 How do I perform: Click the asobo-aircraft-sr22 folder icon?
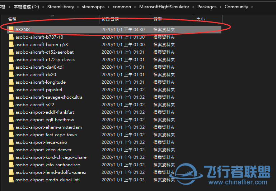tap(11, 105)
